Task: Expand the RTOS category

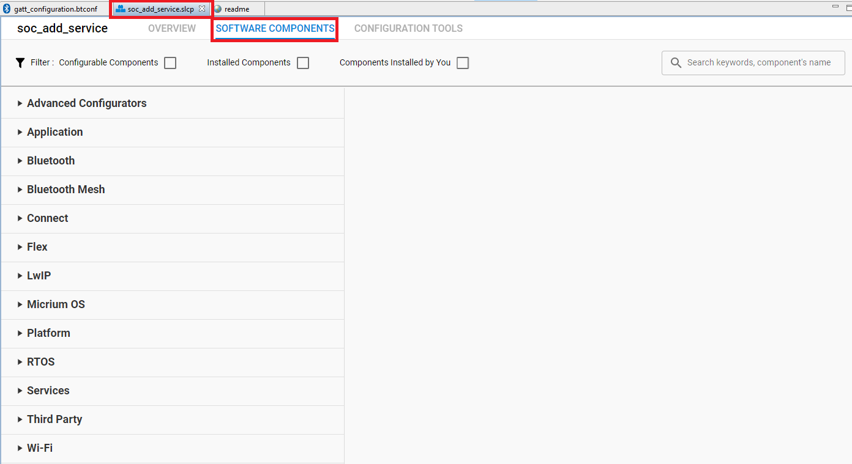Action: tap(20, 362)
